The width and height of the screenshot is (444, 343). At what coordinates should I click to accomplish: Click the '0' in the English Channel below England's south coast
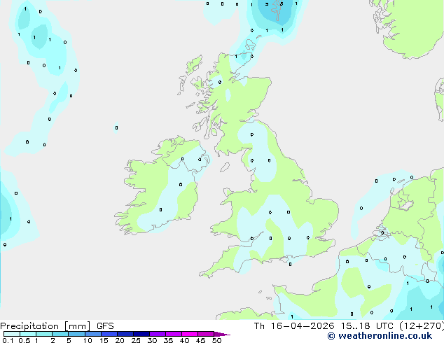pos(290,265)
